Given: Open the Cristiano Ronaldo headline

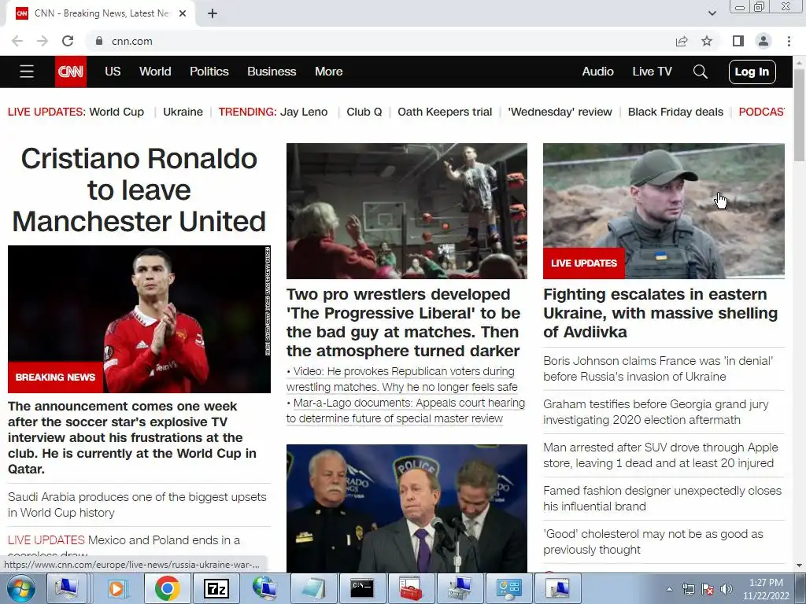Looking at the screenshot, I should coord(139,190).
